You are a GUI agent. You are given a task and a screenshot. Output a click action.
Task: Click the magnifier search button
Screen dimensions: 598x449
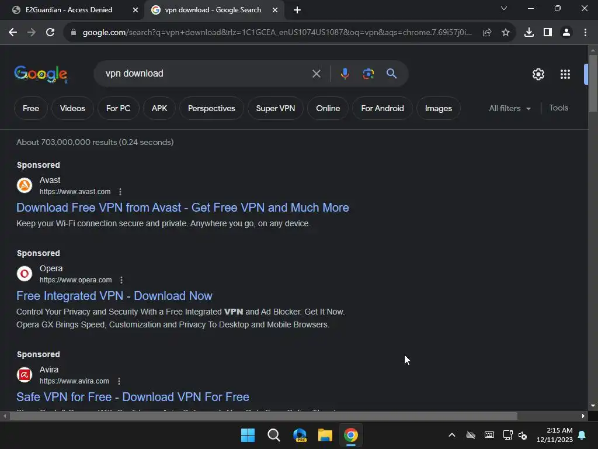[391, 74]
